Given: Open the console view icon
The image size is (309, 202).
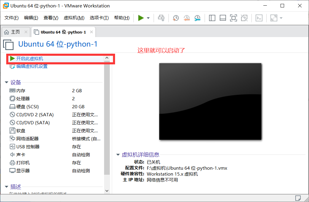Looking at the screenshot, I should pyautogui.click(x=259, y=18).
